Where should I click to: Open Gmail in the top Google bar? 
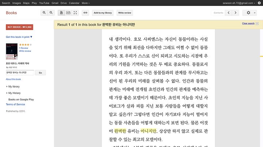(55, 3)
